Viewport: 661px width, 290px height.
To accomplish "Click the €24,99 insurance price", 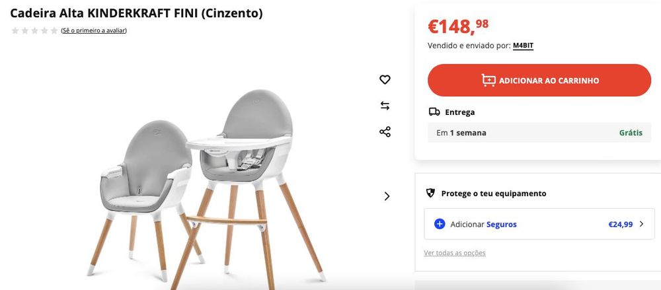I will [621, 225].
